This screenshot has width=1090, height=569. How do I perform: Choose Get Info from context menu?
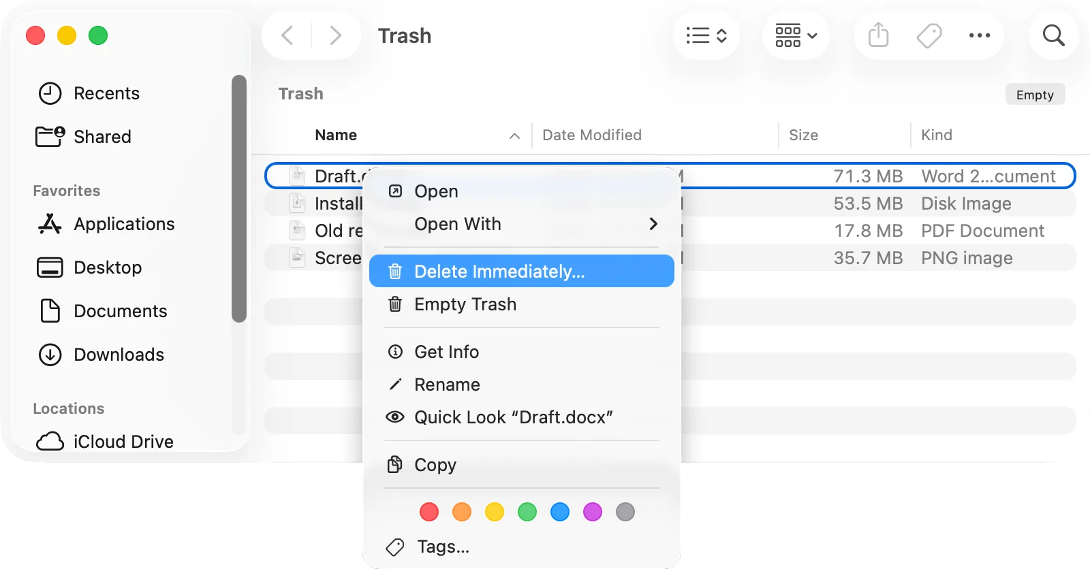click(x=522, y=352)
